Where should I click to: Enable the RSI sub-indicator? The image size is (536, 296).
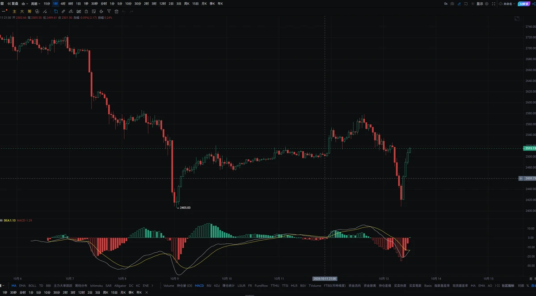(x=209, y=286)
